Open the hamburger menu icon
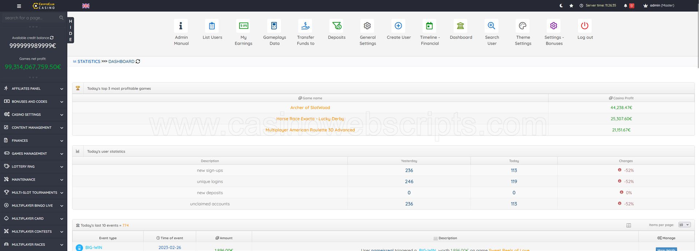 click(x=19, y=6)
